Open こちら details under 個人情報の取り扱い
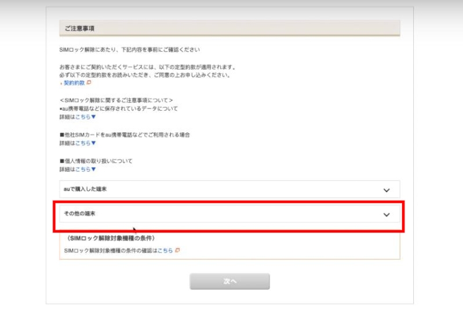 82,169
